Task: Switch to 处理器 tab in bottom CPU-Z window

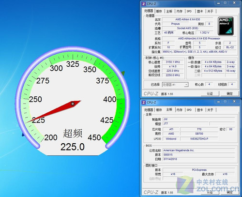Action: pyautogui.click(x=149, y=110)
